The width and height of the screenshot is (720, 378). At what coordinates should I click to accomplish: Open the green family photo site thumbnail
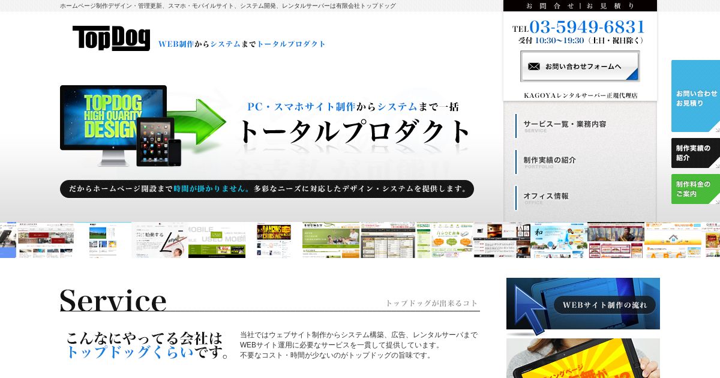(331, 240)
